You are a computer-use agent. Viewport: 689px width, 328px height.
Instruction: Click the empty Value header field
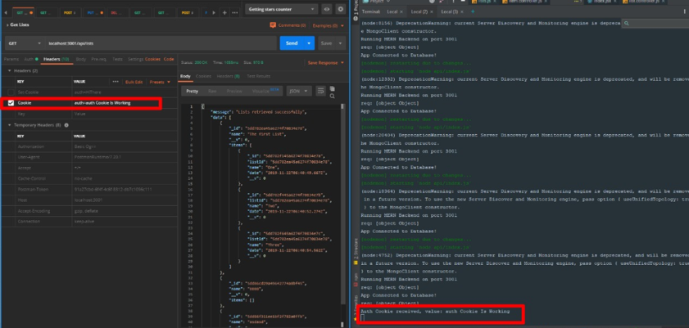[x=125, y=114]
